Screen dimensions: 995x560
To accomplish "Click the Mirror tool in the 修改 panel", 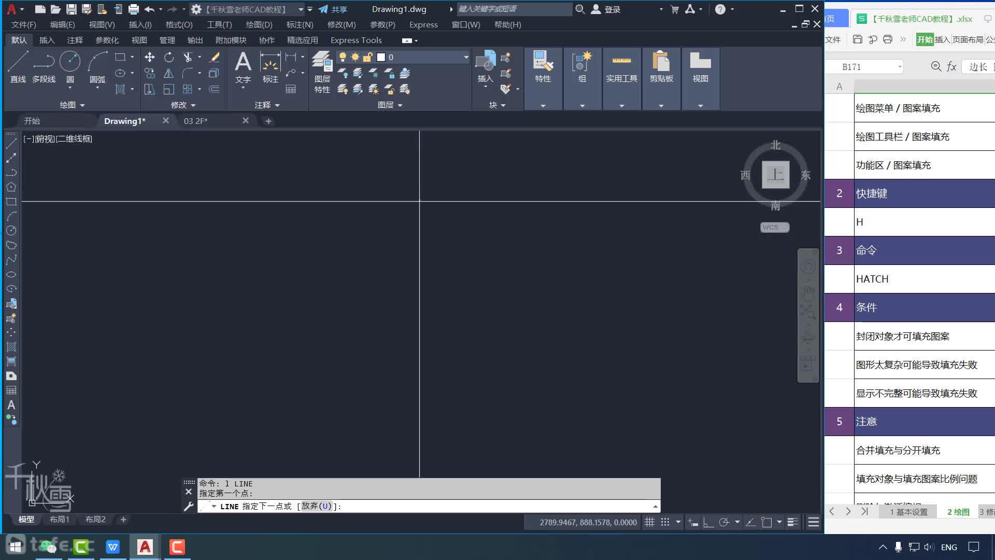I will (168, 73).
